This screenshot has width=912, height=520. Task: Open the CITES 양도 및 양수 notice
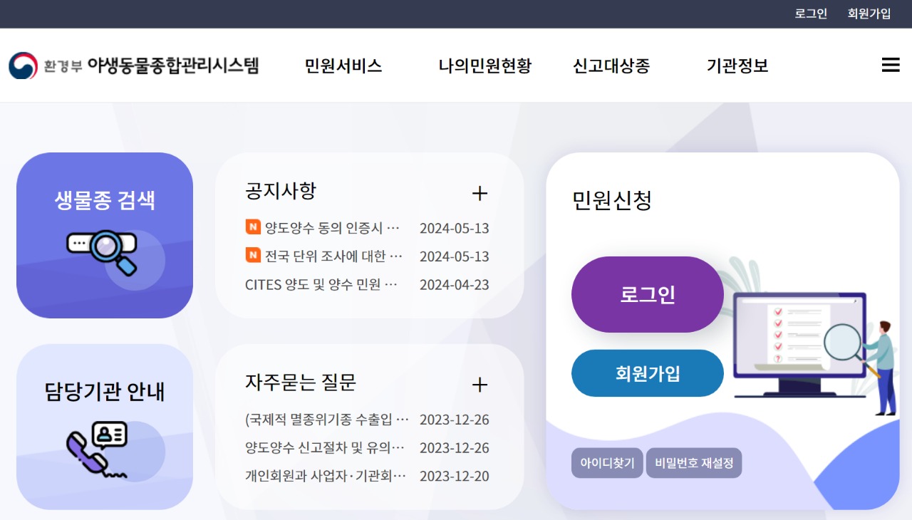321,285
